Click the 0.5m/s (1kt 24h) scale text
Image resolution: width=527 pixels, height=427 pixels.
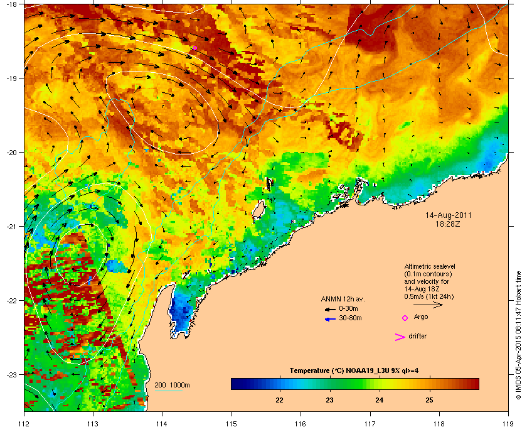pos(429,297)
